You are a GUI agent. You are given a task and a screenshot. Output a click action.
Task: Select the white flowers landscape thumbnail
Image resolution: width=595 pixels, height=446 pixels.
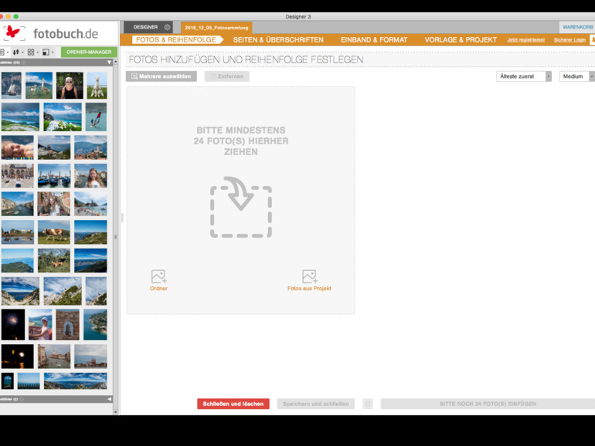(x=63, y=117)
